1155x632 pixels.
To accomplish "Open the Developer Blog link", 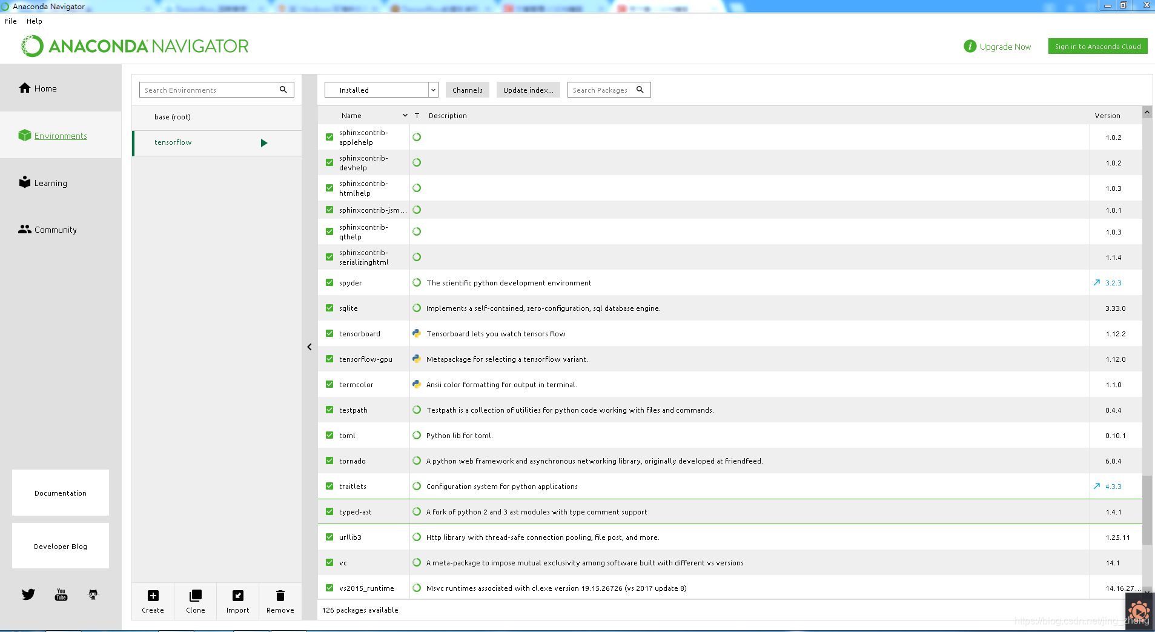I will (61, 546).
